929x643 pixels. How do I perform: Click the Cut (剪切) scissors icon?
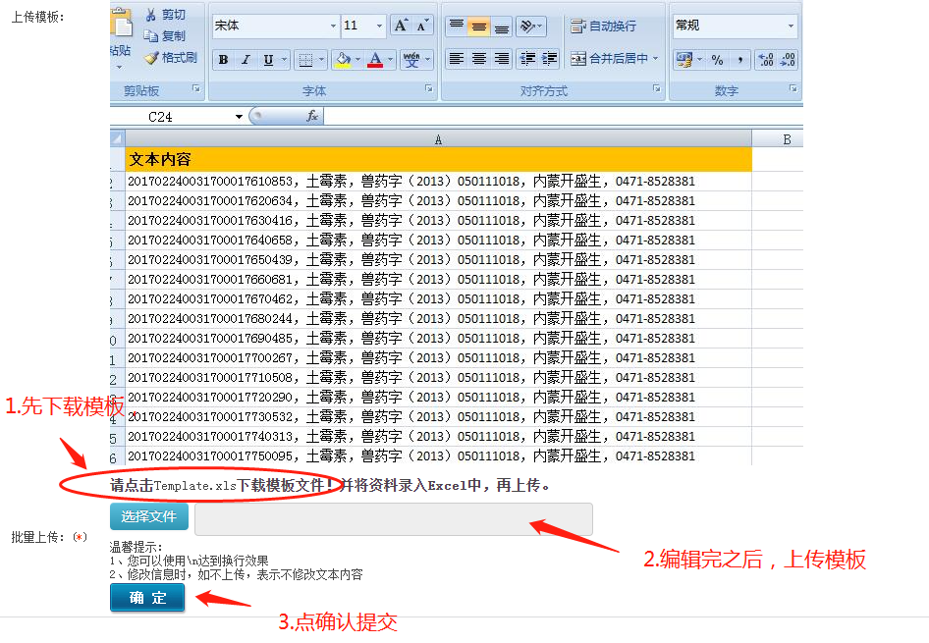click(150, 15)
